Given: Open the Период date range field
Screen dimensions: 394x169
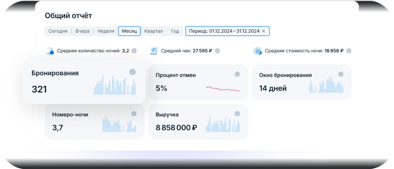Looking at the screenshot, I should [x=227, y=31].
